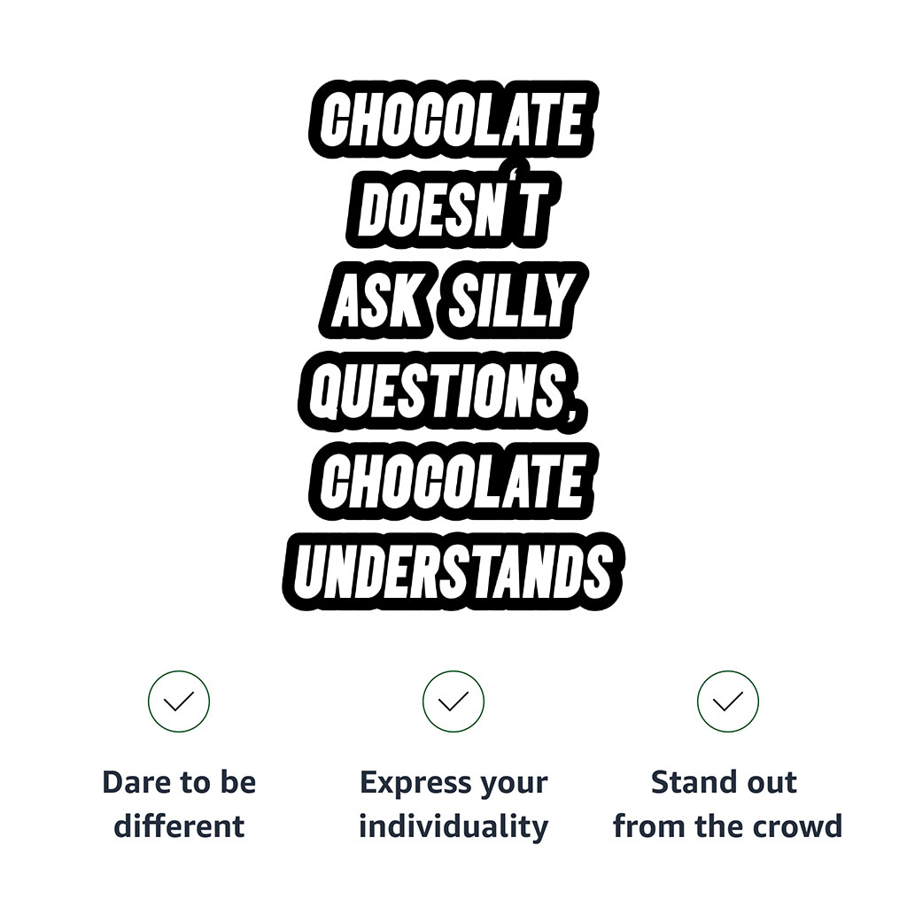Screen dimensions: 907x907
Task: Click the word UNDERSTANDS in the quote
Action: click(x=453, y=570)
